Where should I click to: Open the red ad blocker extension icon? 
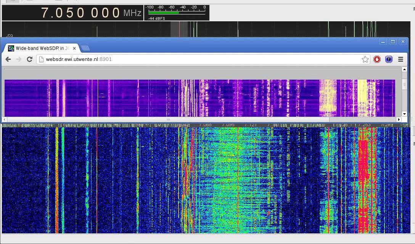pyautogui.click(x=377, y=59)
